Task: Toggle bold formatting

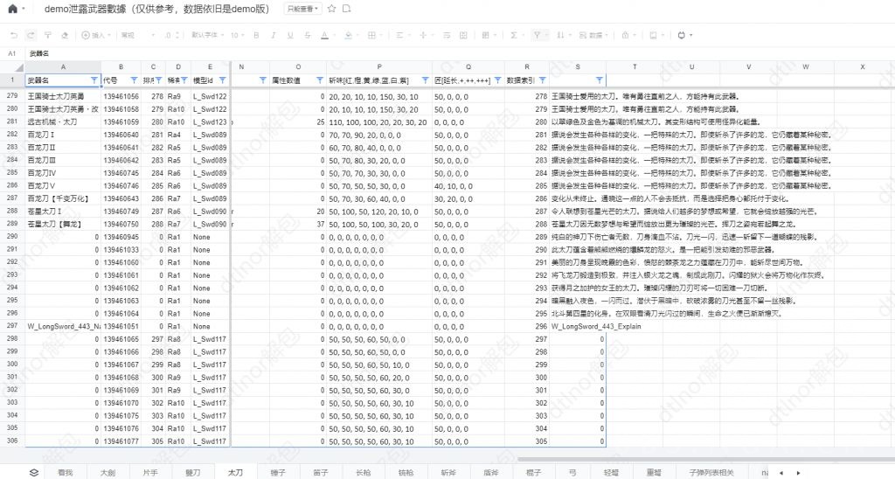Action: pos(256,35)
